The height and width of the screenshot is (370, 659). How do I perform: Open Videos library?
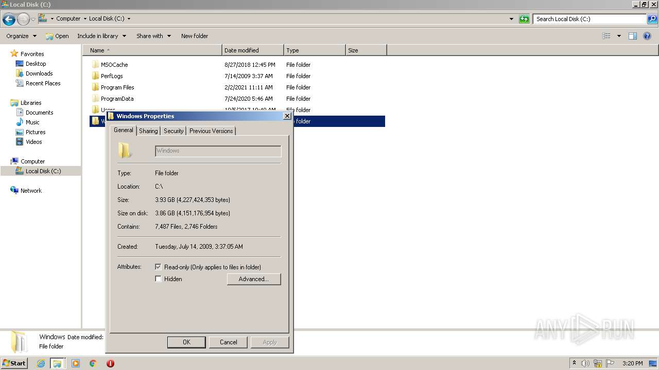click(x=33, y=142)
